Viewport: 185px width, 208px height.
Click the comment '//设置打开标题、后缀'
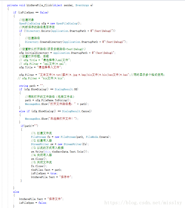(34, 56)
